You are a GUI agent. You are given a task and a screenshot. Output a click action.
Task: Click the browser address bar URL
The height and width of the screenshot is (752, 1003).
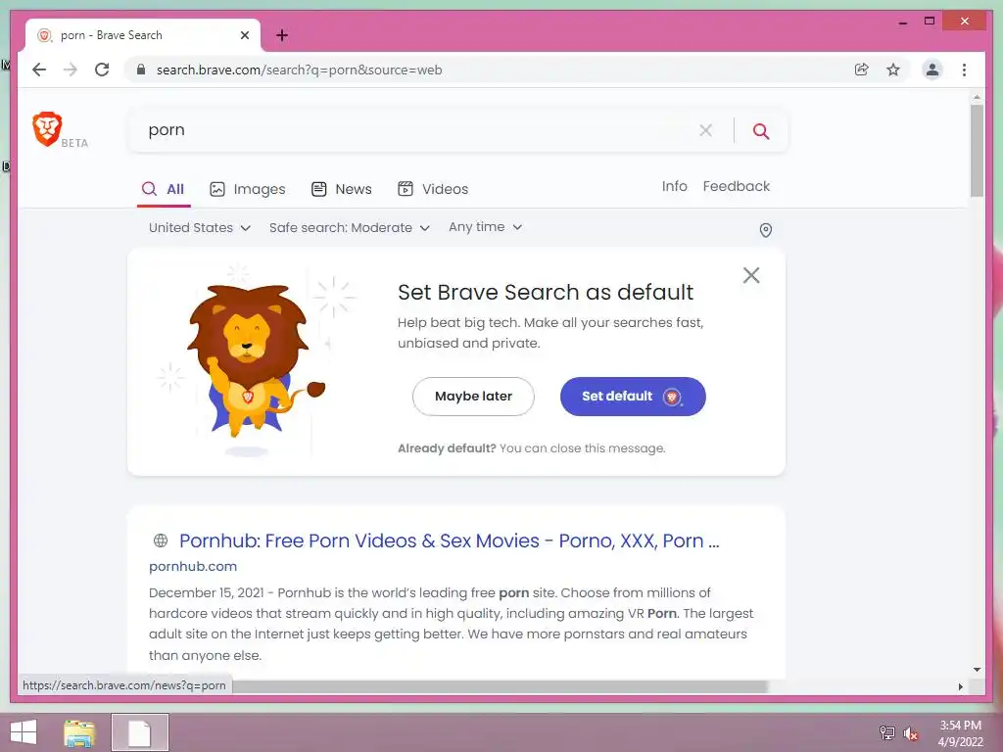300,70
